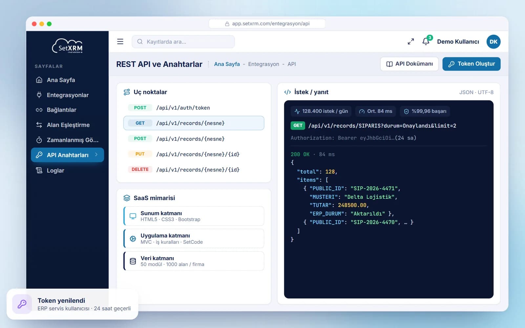525x328 pixels.
Task: Toggle fullscreen with the expand arrows icon
Action: (x=411, y=42)
